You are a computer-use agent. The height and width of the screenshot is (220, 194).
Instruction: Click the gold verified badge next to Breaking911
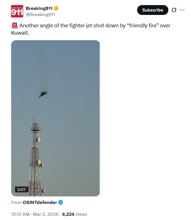point(56,8)
